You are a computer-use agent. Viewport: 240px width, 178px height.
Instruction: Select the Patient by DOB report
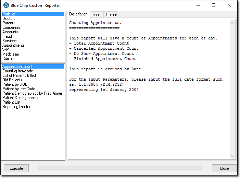click(15, 84)
